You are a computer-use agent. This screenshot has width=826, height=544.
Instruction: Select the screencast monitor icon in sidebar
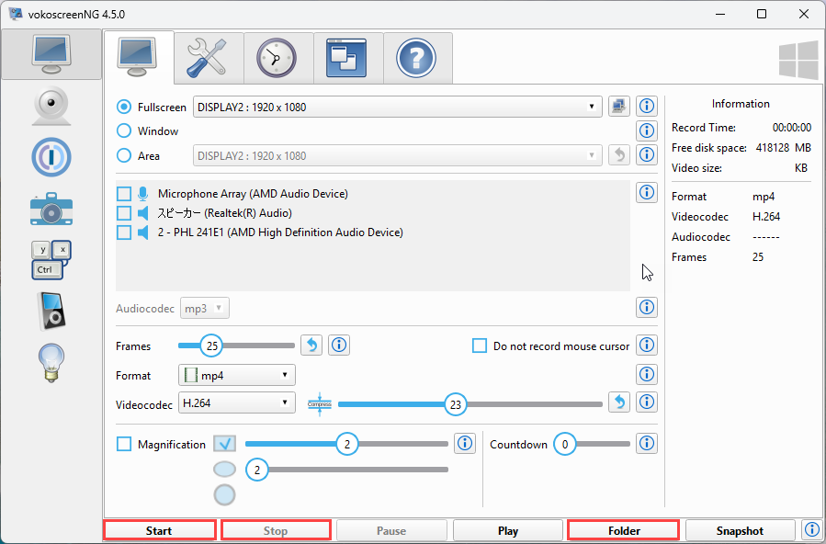coord(51,54)
